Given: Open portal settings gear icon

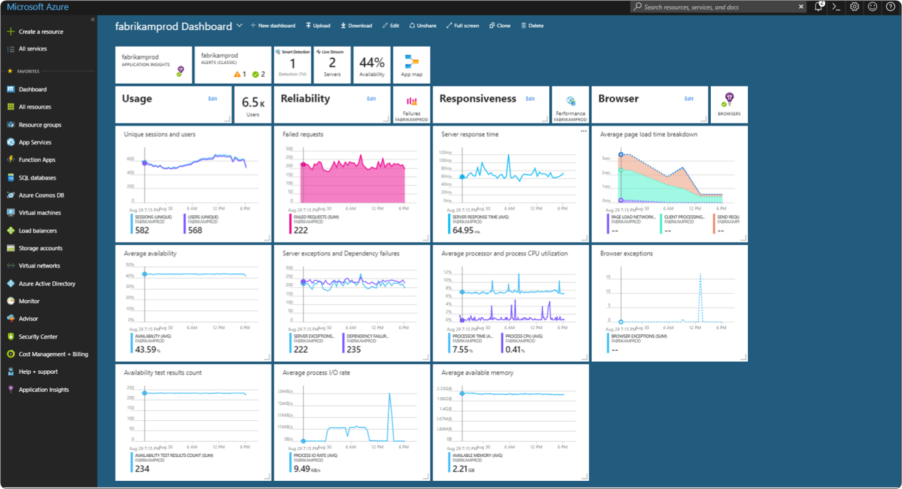Looking at the screenshot, I should click(854, 7).
